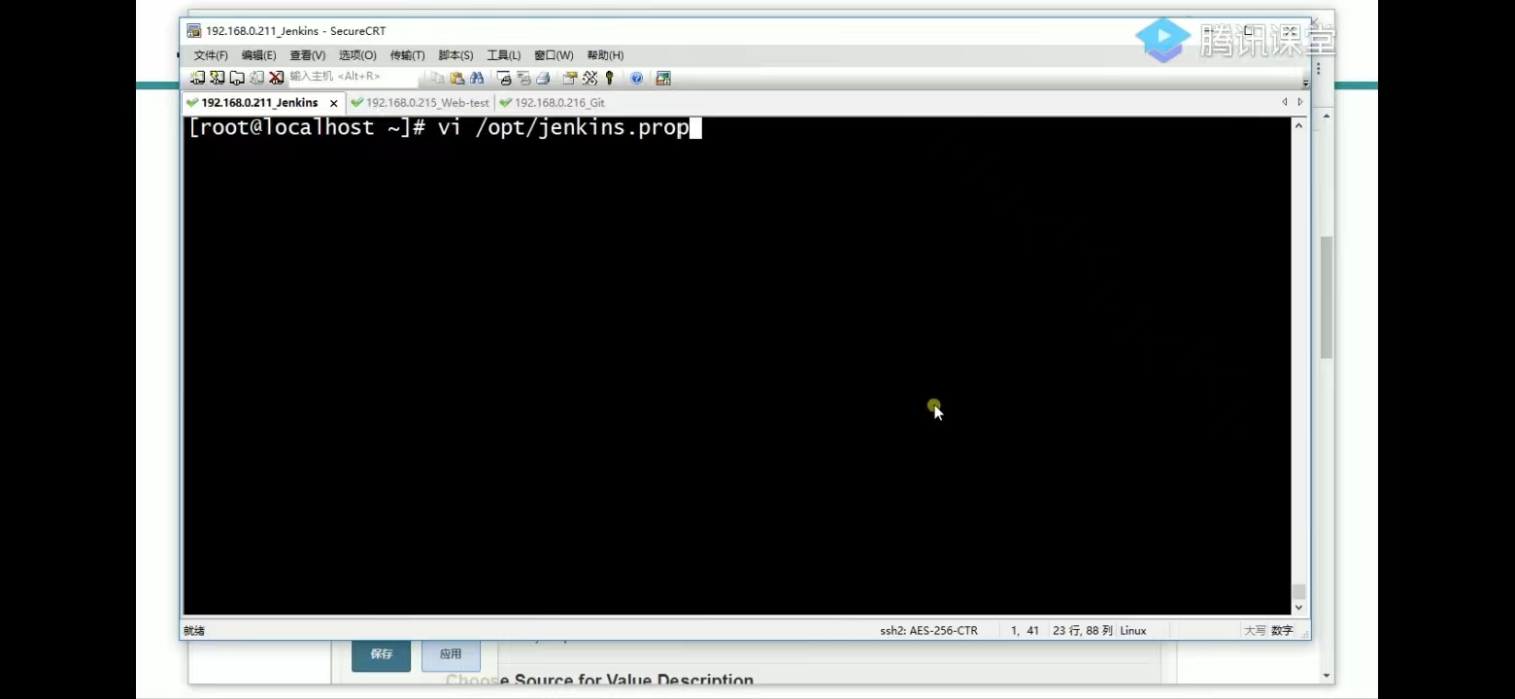The image size is (1515, 699).
Task: Click the ssh2: AES-256-CTR status entry
Action: [928, 631]
